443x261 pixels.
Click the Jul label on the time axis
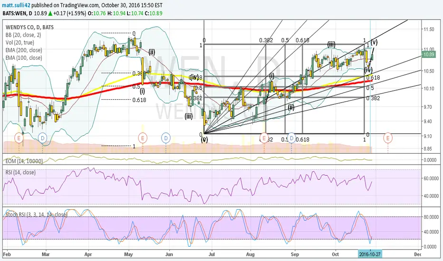212,254
